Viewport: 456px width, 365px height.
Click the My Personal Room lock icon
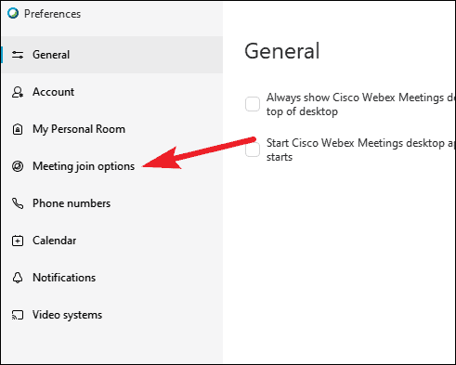18,129
